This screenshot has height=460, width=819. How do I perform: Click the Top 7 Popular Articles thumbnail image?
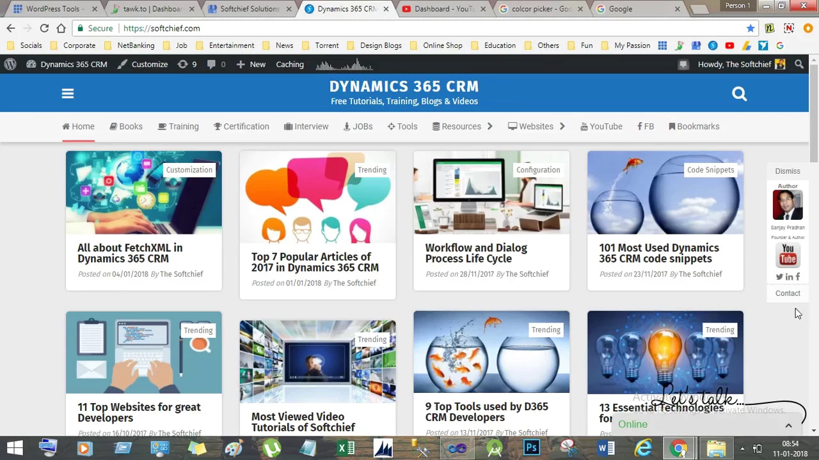(x=318, y=197)
